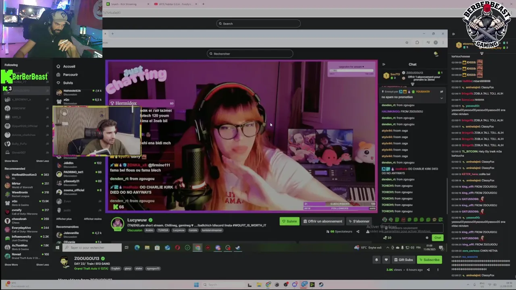This screenshot has width=516, height=290.
Task: Open Novad channel in Recommended list
Action: [x=27, y=256]
